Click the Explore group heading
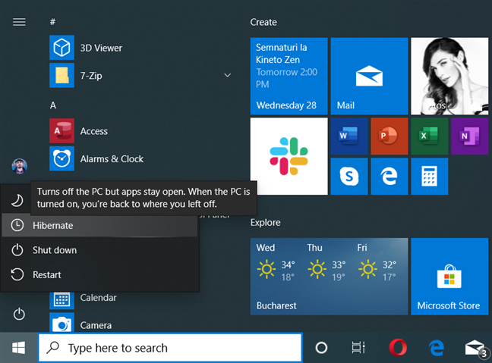492x363 pixels. [266, 222]
